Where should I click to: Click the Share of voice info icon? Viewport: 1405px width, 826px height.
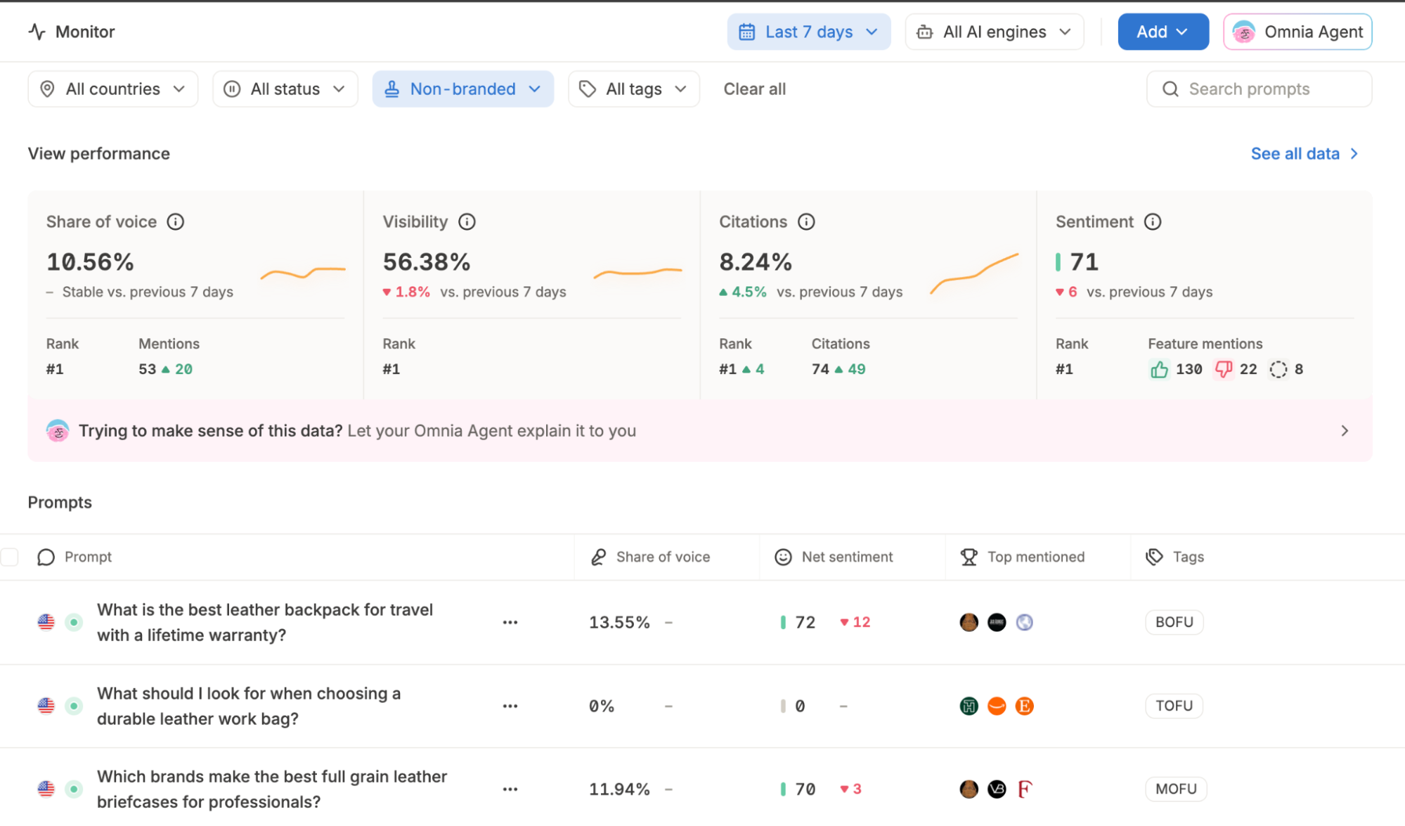(x=176, y=222)
